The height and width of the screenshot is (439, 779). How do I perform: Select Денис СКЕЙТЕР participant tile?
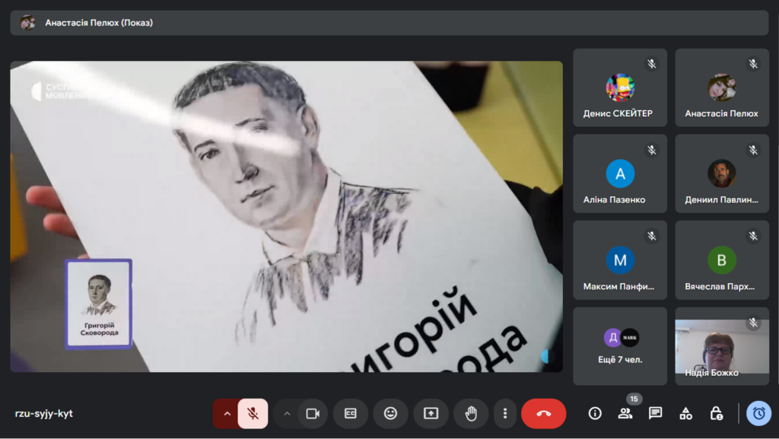point(620,87)
